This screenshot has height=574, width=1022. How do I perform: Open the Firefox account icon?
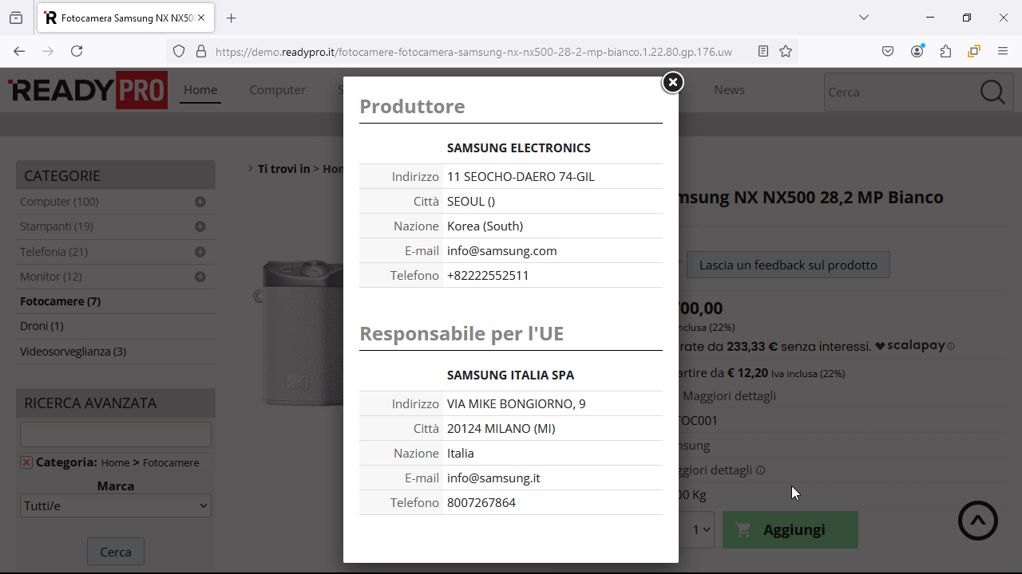(x=917, y=51)
